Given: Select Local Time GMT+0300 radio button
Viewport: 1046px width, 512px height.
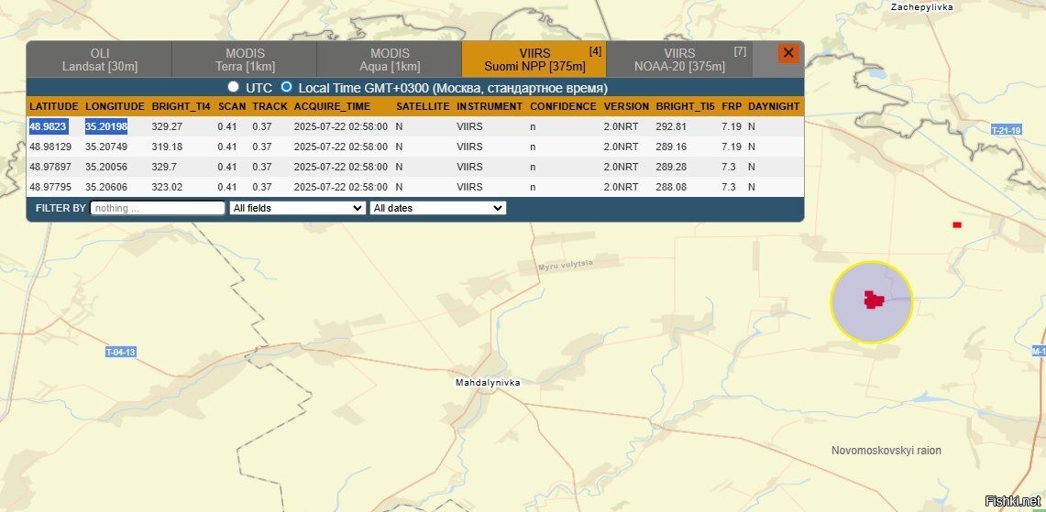Looking at the screenshot, I should click(x=286, y=87).
